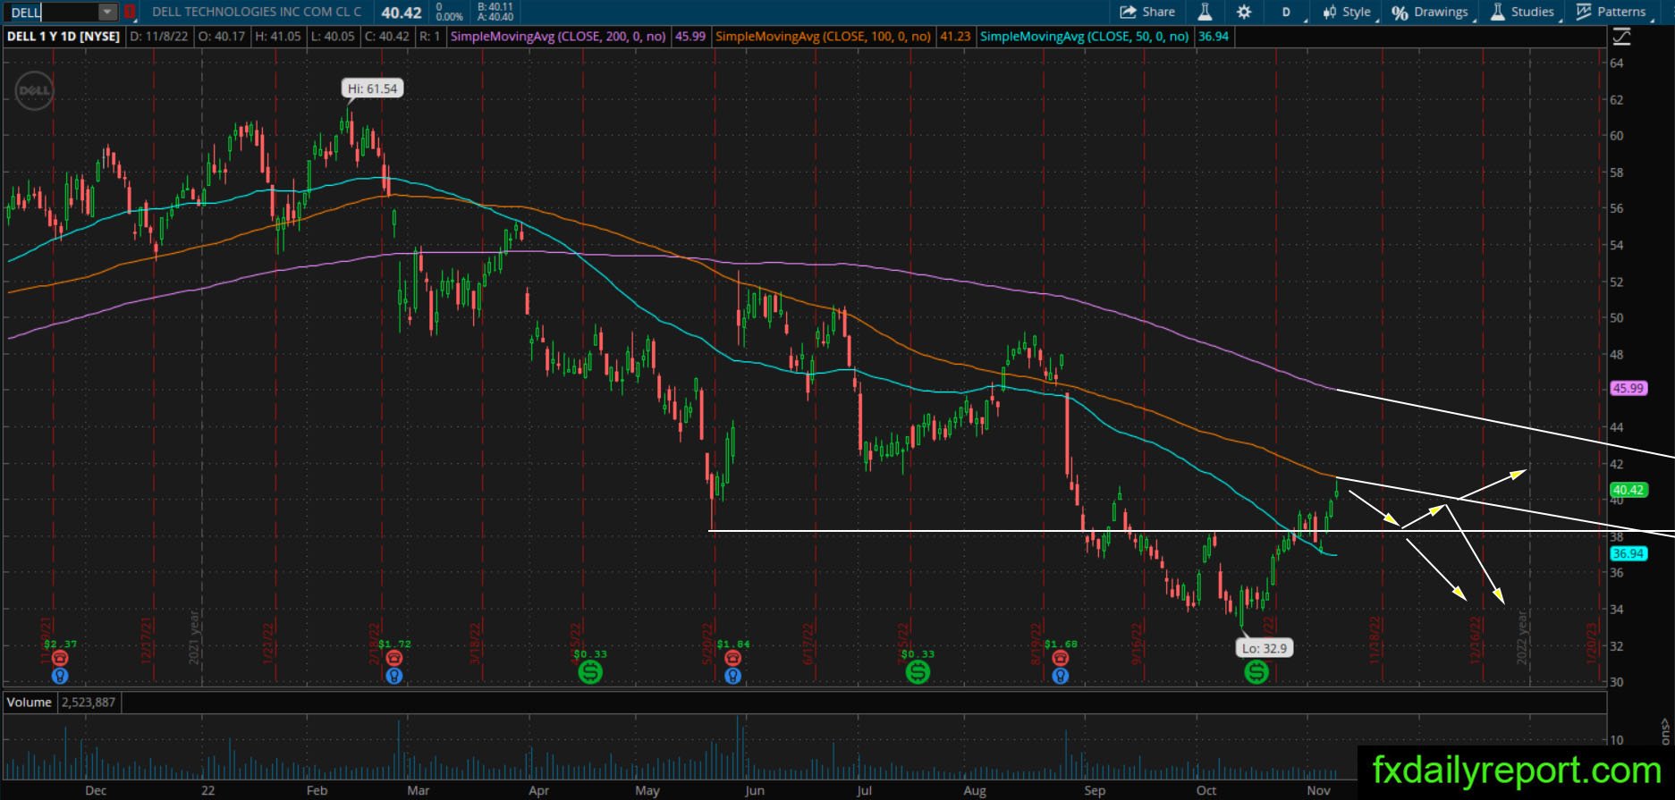Click the A: 40.40 ask quote
The width and height of the screenshot is (1675, 800).
click(495, 17)
